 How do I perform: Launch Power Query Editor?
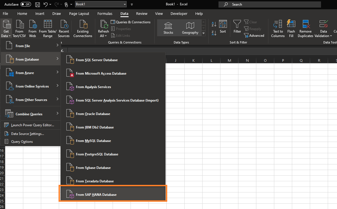[31, 125]
